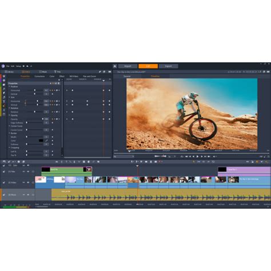This screenshot has width=271, height=271.
Task: Click the Opacity slider handle
Action: (x=43, y=119)
